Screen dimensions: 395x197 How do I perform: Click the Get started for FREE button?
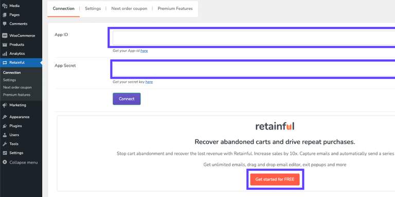click(275, 180)
